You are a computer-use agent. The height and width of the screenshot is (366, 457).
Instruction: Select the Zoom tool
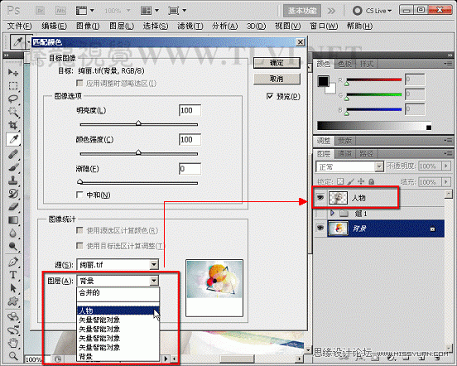pos(12,356)
